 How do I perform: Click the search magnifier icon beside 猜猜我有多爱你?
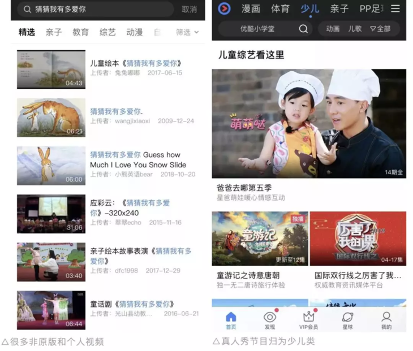pyautogui.click(x=27, y=9)
